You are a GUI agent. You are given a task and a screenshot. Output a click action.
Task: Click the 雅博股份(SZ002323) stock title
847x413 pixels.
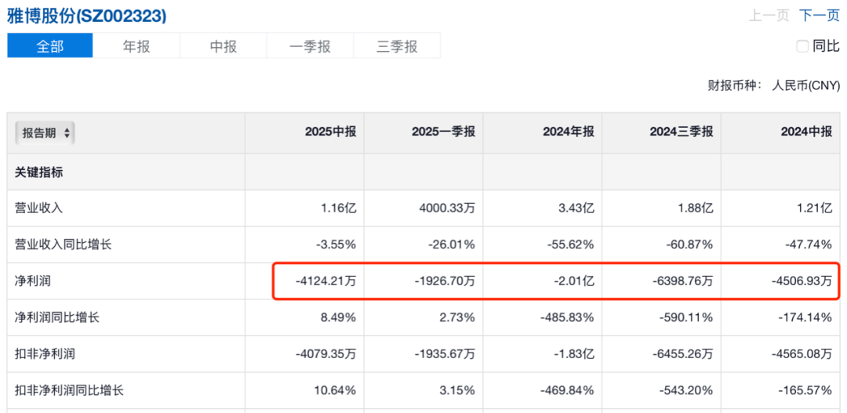(86, 16)
